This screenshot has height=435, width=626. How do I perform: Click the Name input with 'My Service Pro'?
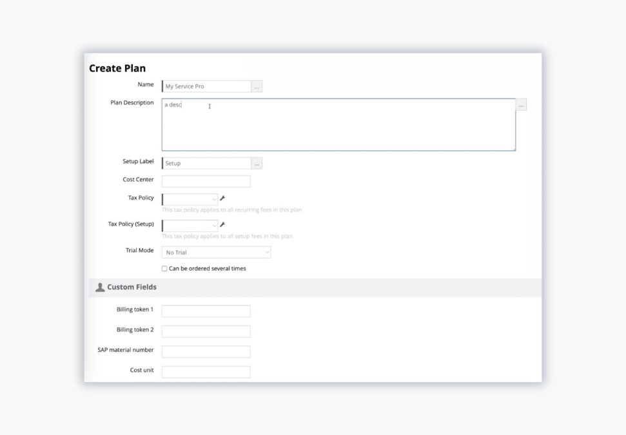point(206,86)
